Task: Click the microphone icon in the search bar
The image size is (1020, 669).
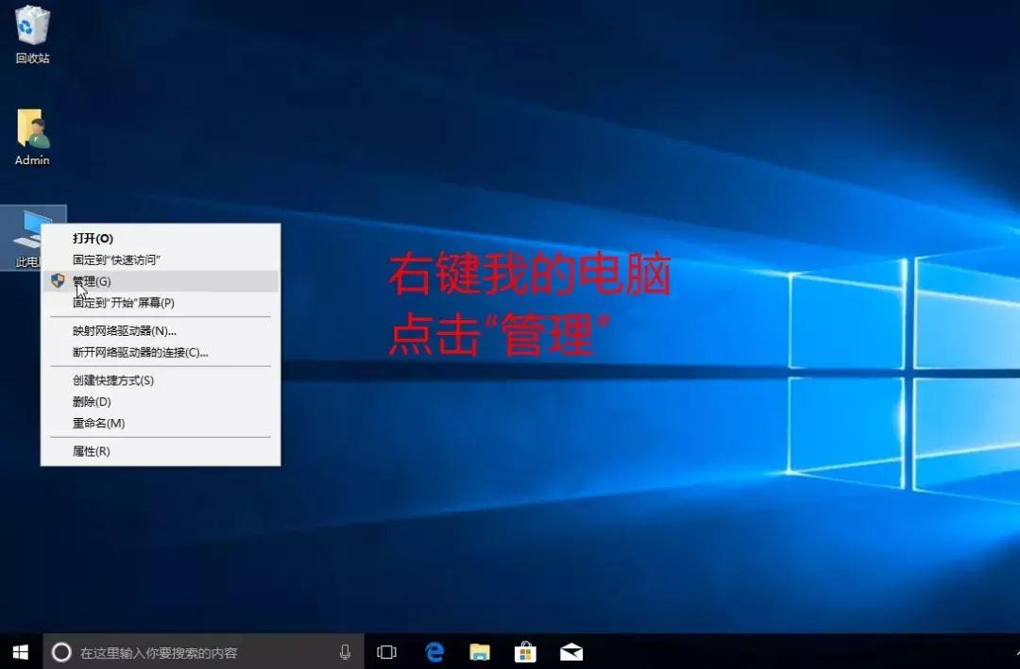Action: pyautogui.click(x=345, y=651)
